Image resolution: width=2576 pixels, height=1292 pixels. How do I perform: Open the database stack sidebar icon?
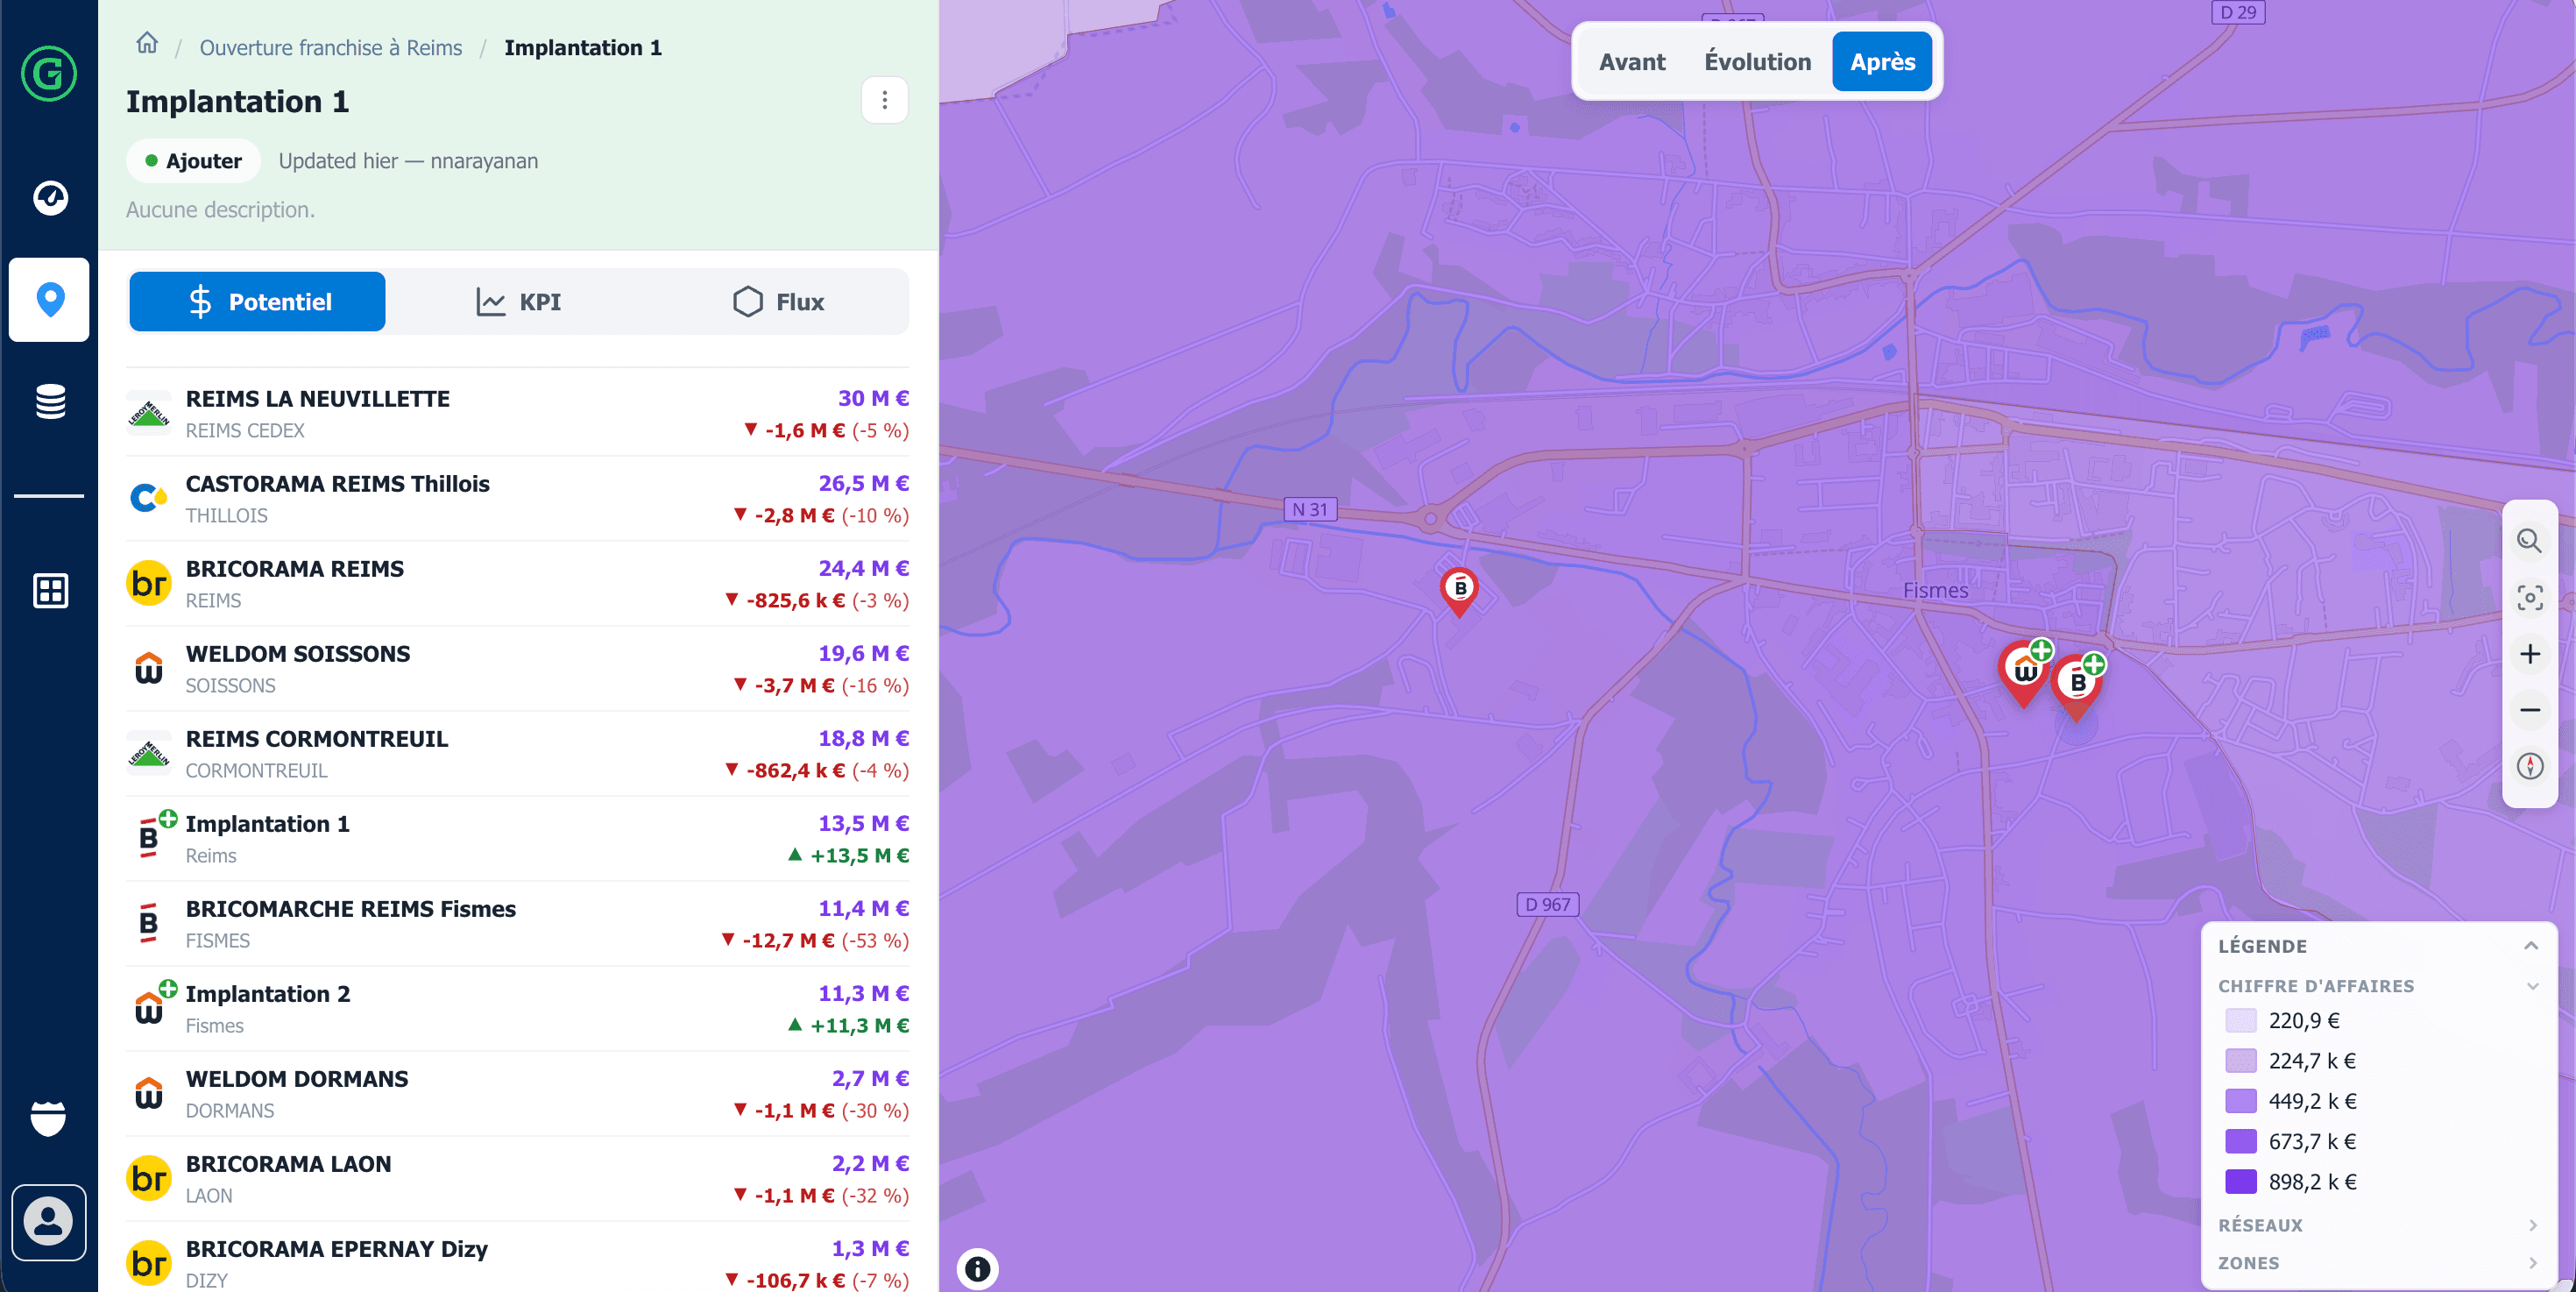[x=50, y=401]
